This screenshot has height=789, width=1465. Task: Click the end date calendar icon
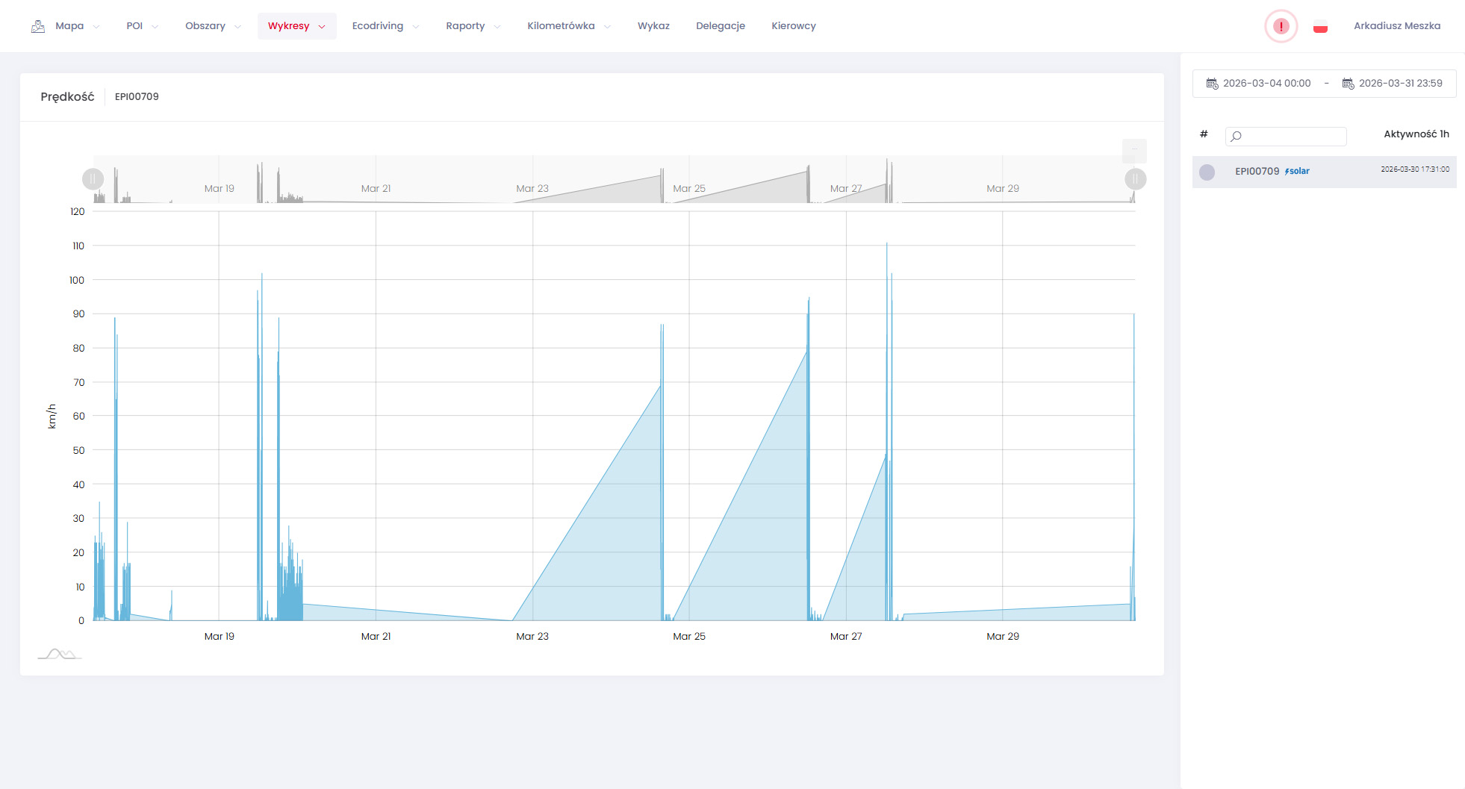1348,84
